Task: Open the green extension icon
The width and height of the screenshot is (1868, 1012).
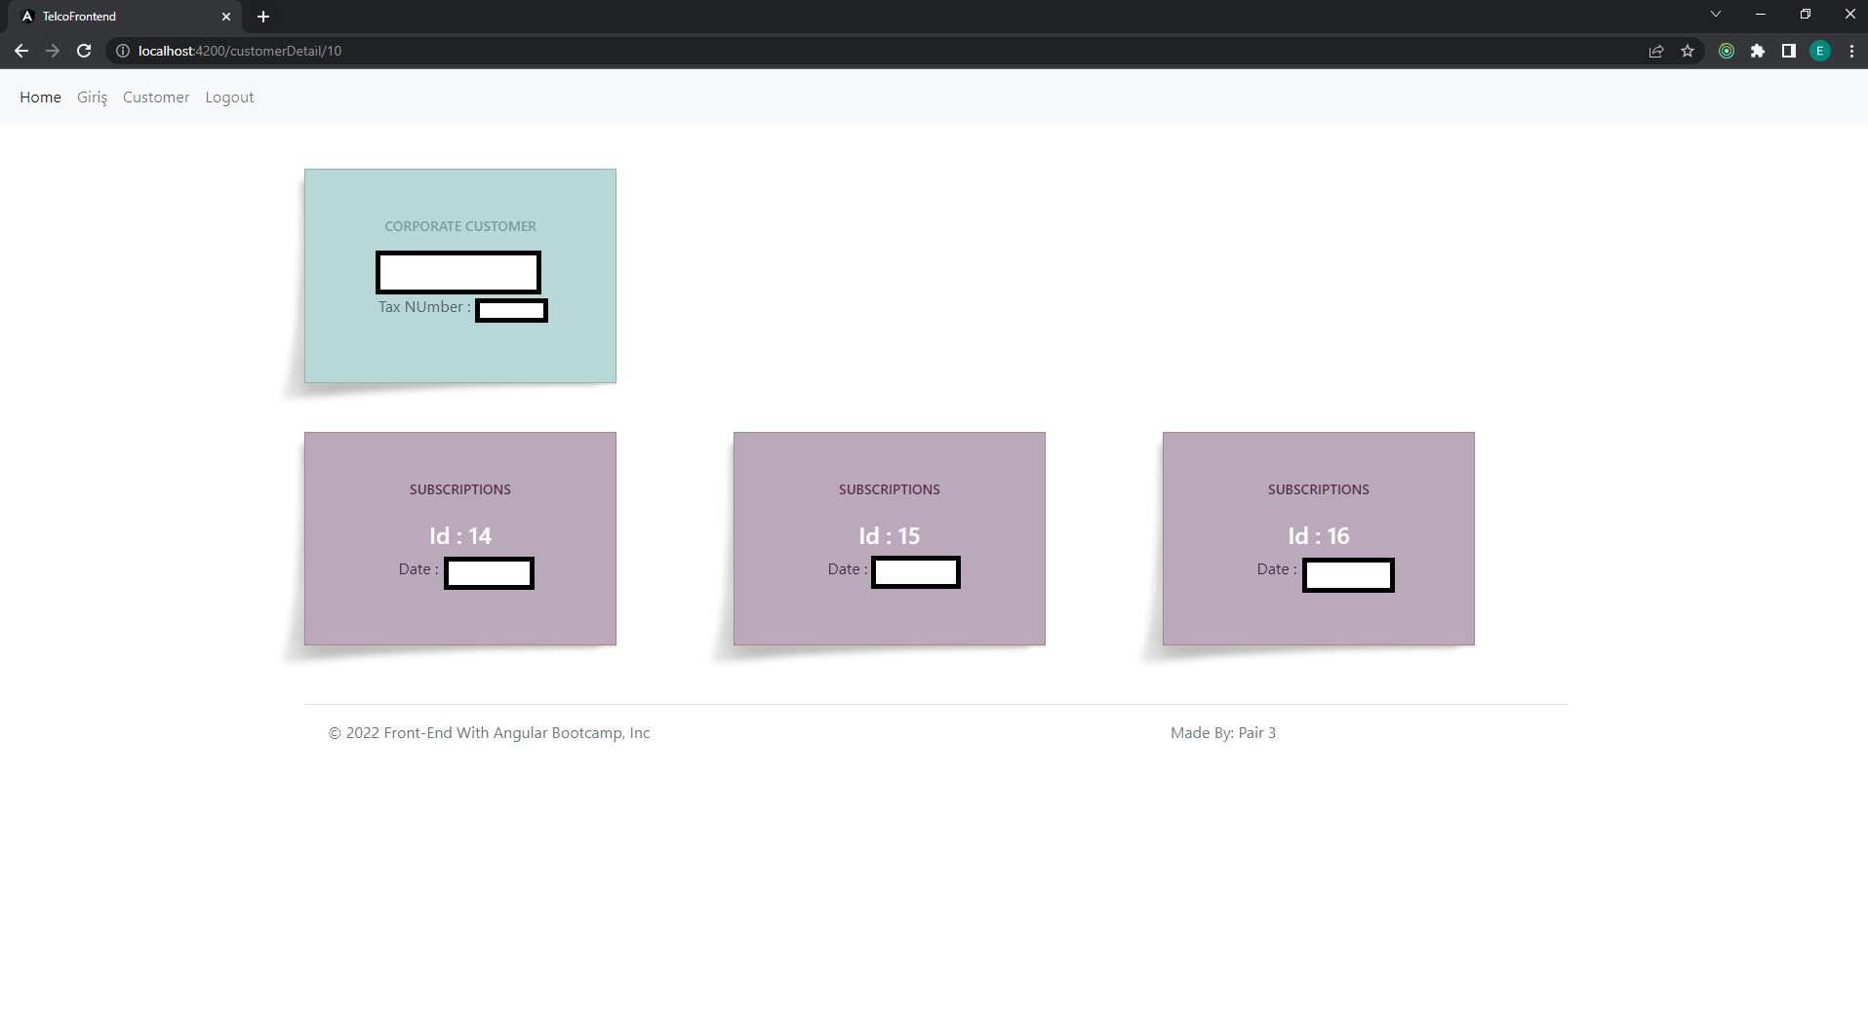Action: [1726, 51]
